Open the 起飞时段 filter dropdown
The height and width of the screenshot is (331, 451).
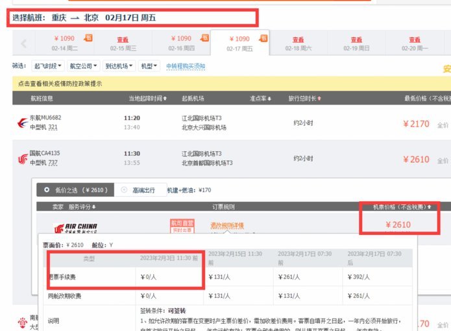(x=48, y=66)
